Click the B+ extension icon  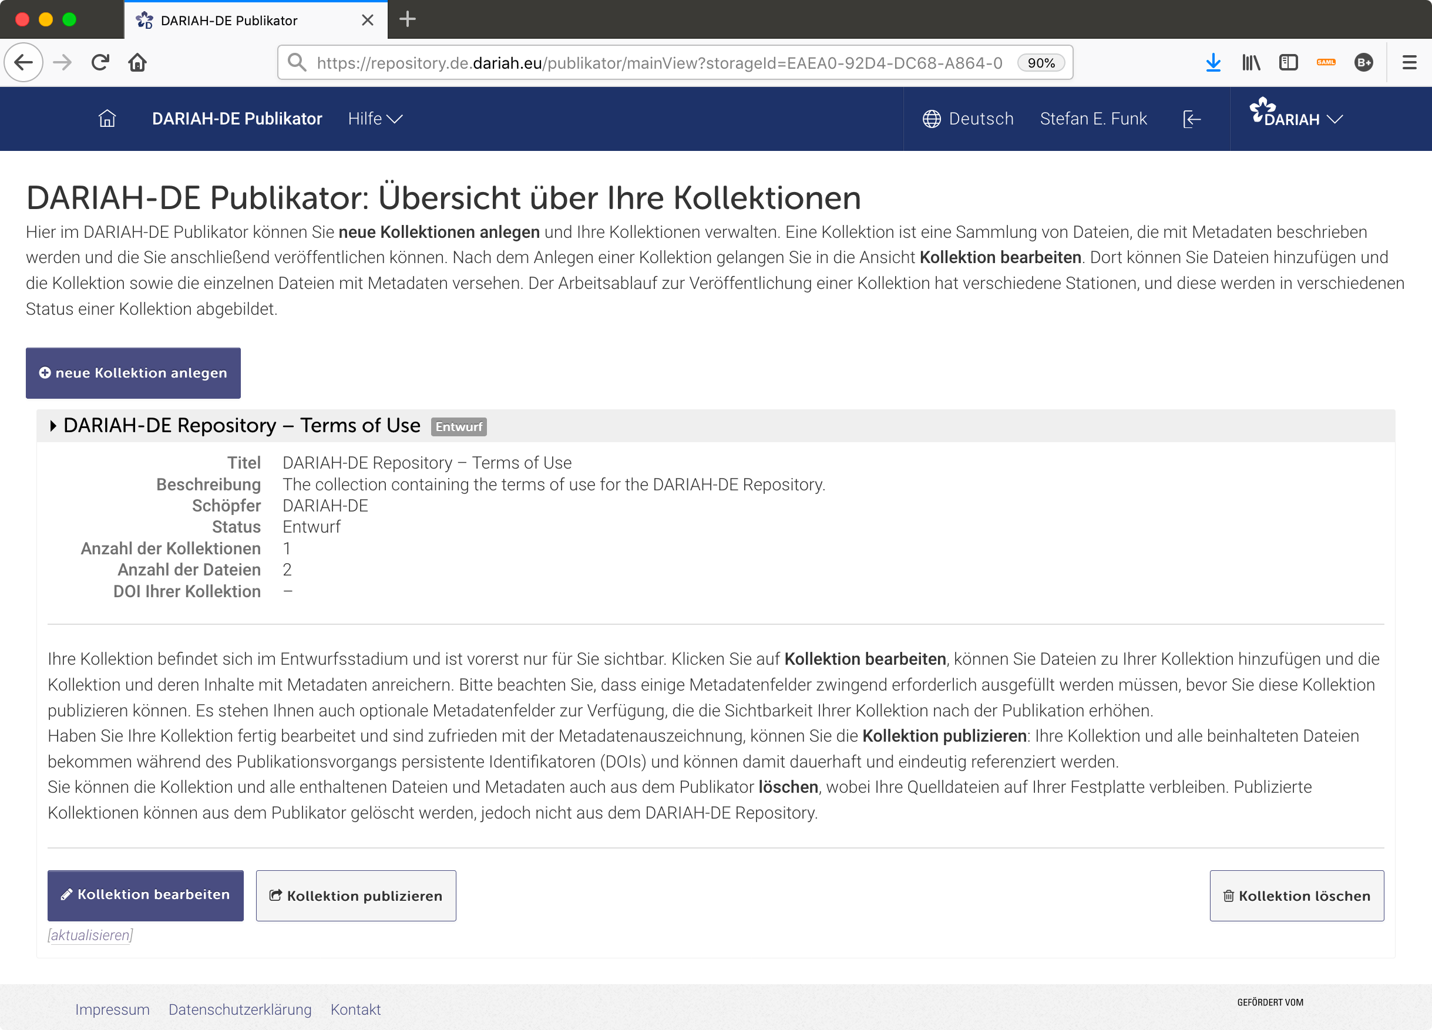(1363, 62)
